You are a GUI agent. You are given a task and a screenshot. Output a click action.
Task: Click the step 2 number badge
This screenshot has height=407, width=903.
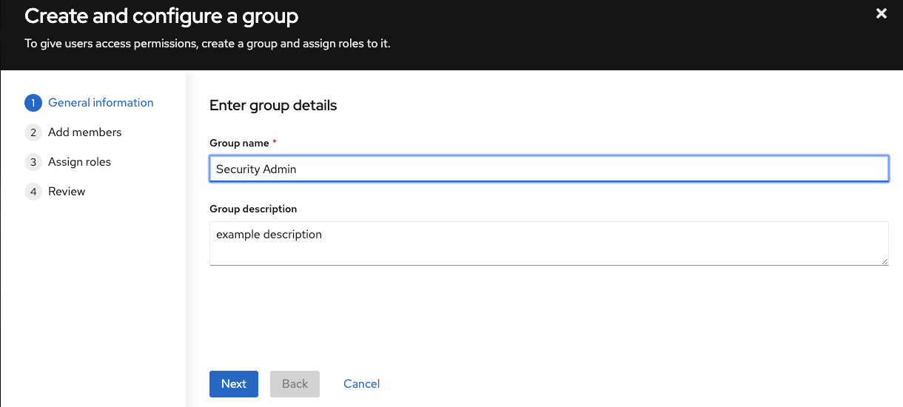pyautogui.click(x=33, y=132)
